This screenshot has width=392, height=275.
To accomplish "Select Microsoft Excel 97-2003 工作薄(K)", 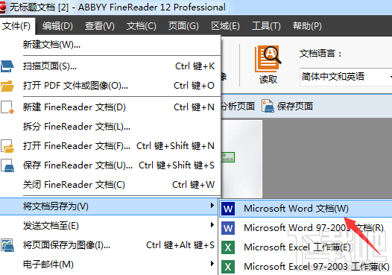I will tap(306, 267).
